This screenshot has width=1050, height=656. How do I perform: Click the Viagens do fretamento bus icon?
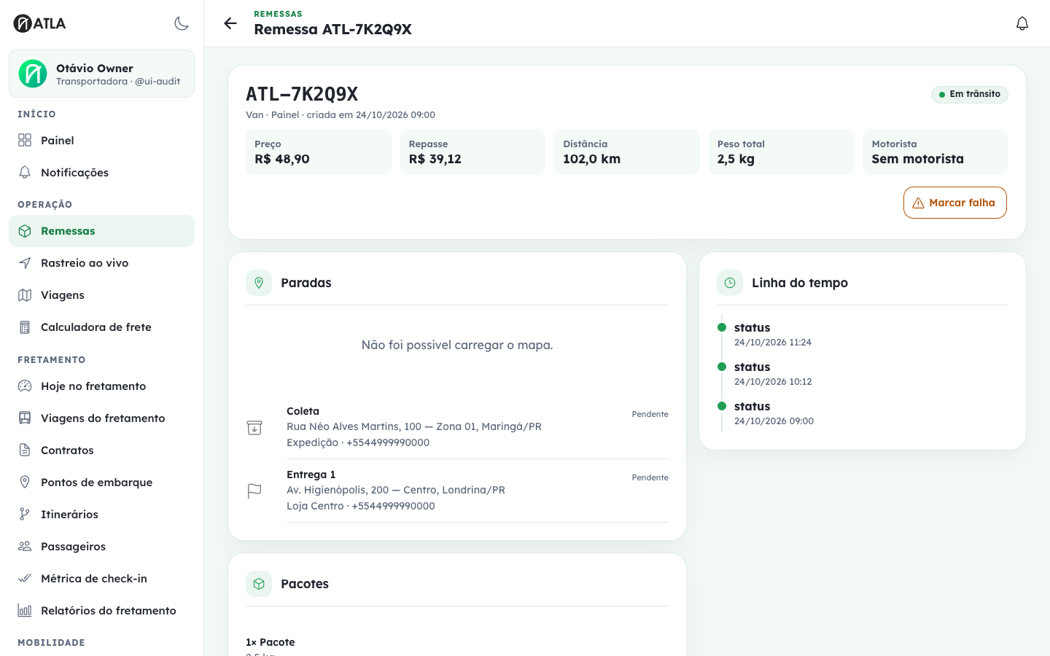tap(25, 418)
